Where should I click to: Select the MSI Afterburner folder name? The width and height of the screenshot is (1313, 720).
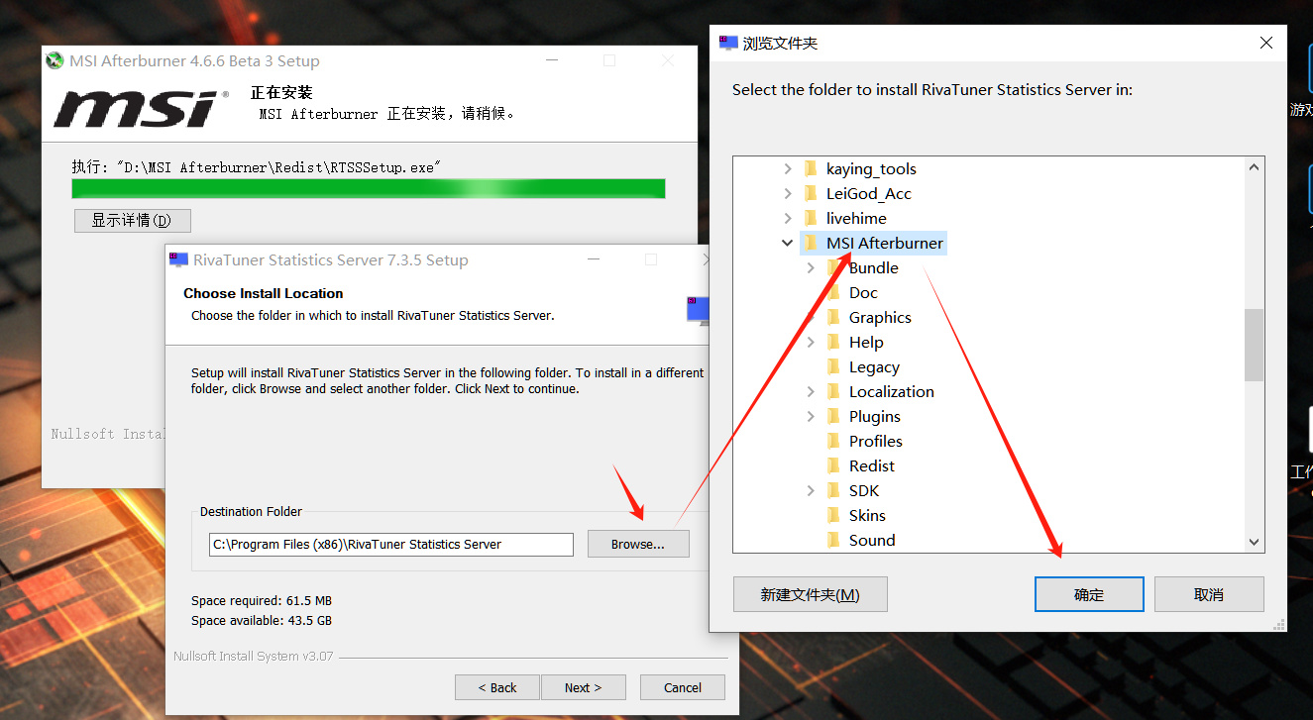click(885, 243)
